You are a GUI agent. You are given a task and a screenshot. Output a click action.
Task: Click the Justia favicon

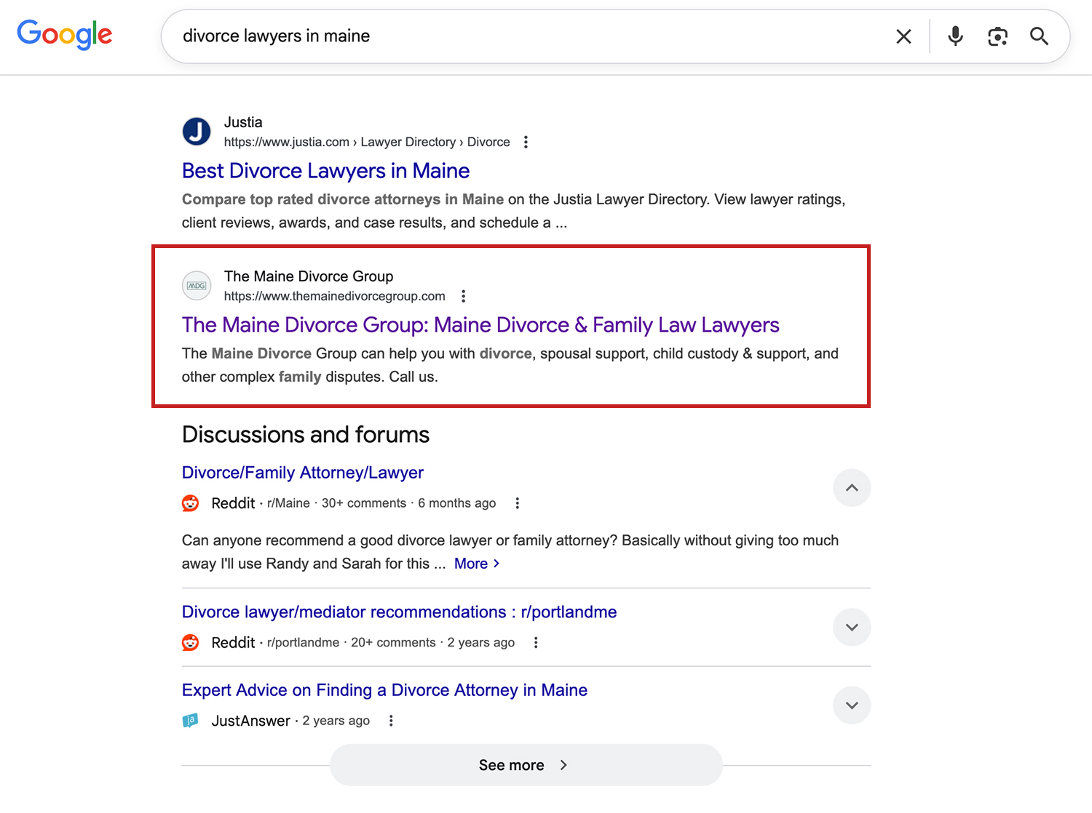click(x=197, y=132)
